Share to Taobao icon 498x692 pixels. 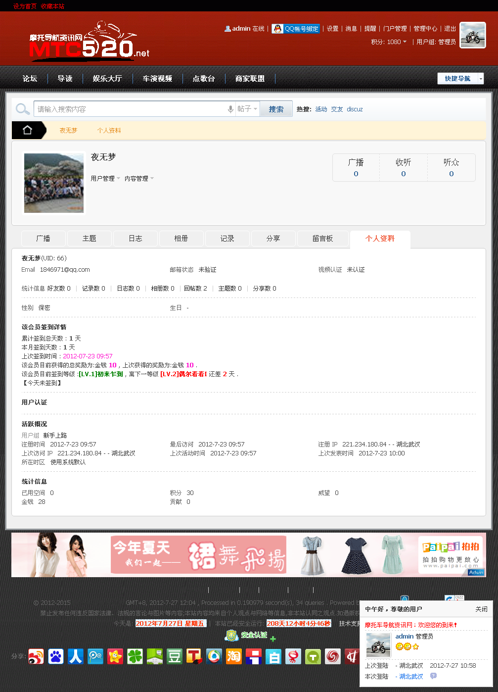234,656
